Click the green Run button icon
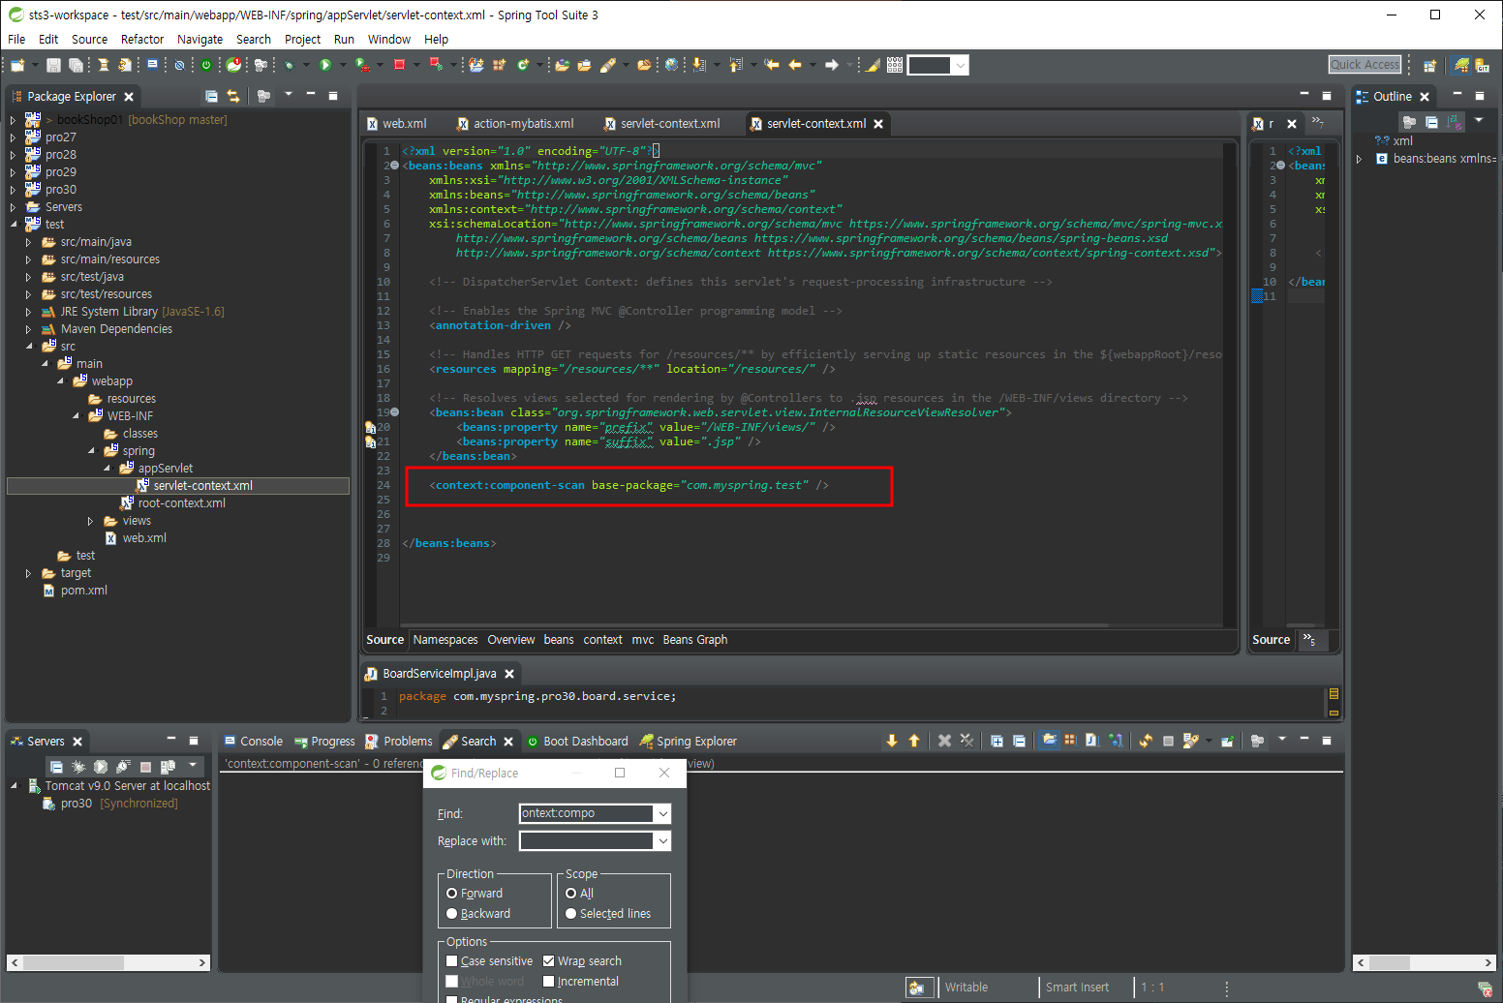Screen dimensions: 1503x1003 pos(325,65)
